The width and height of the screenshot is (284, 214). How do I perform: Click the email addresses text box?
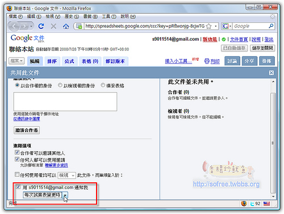(x=65, y=101)
